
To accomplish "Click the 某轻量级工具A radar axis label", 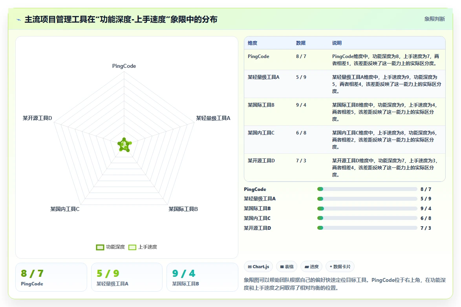I will pos(213,118).
